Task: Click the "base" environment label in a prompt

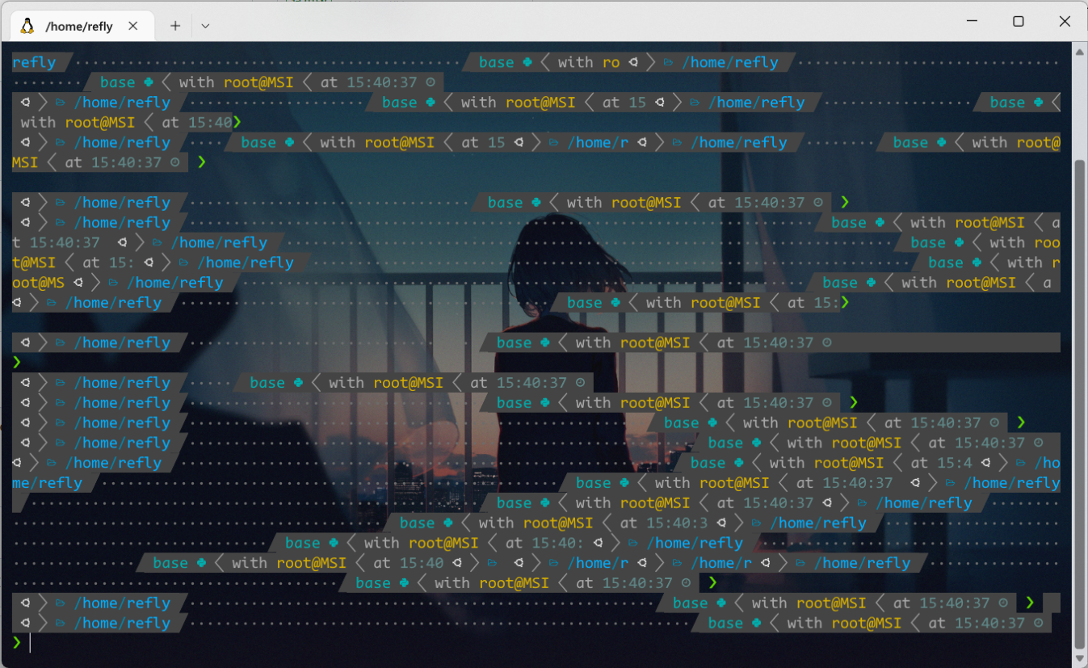Action: [x=725, y=623]
